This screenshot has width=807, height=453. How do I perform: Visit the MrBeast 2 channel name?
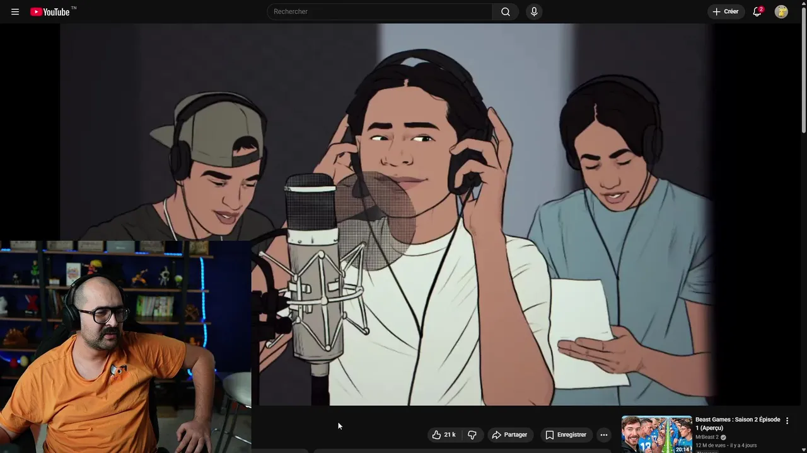(707, 437)
